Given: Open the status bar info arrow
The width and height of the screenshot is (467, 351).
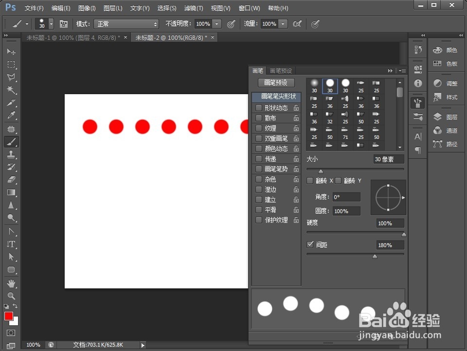Looking at the screenshot, I should [143, 345].
